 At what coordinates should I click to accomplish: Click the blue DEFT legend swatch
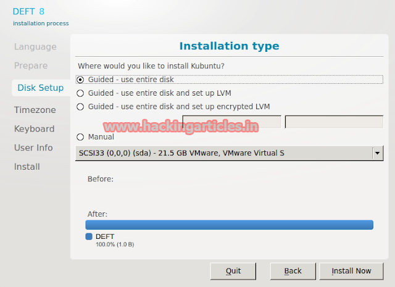coord(89,237)
